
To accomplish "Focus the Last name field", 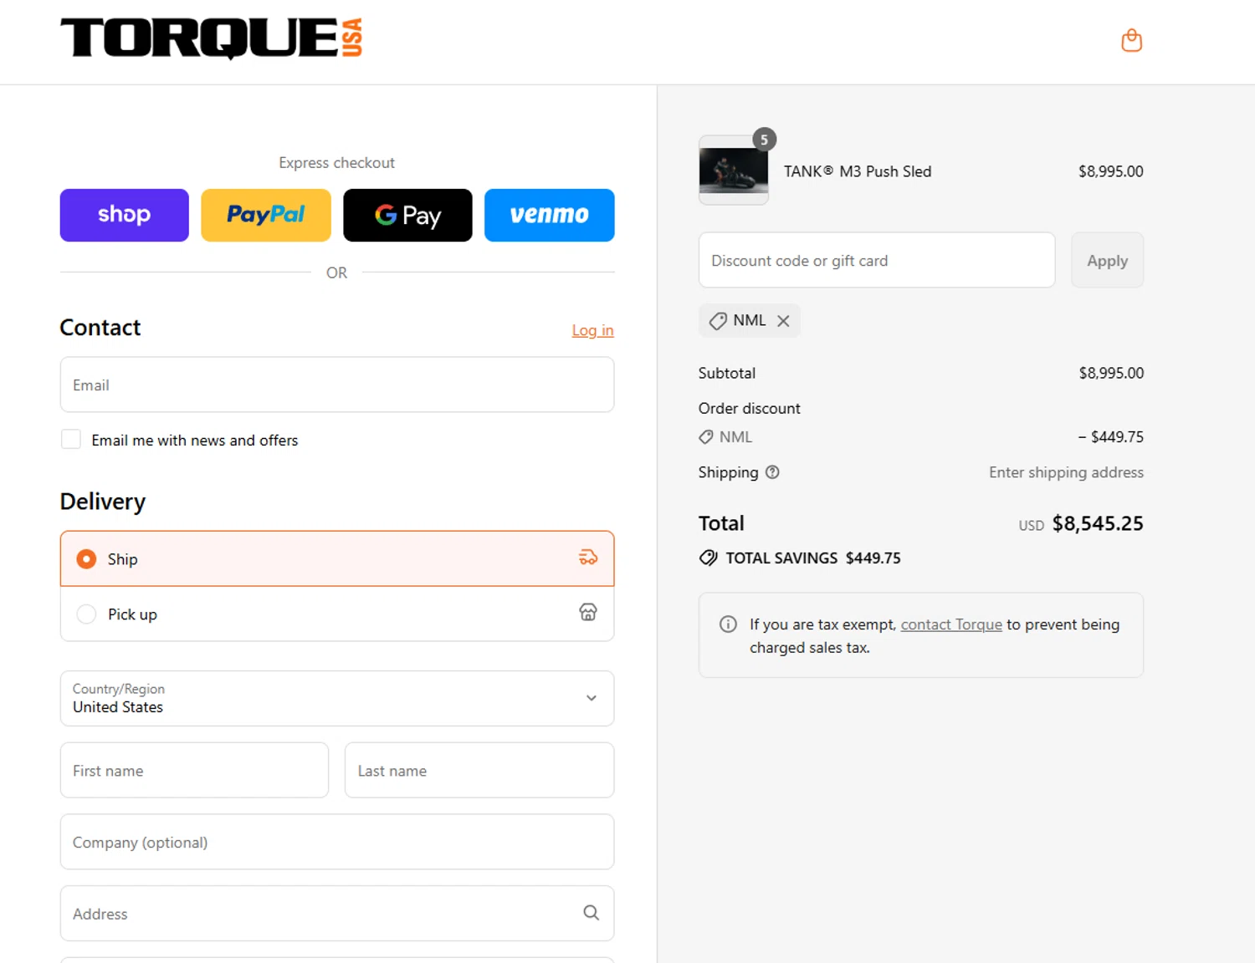I will pyautogui.click(x=479, y=770).
